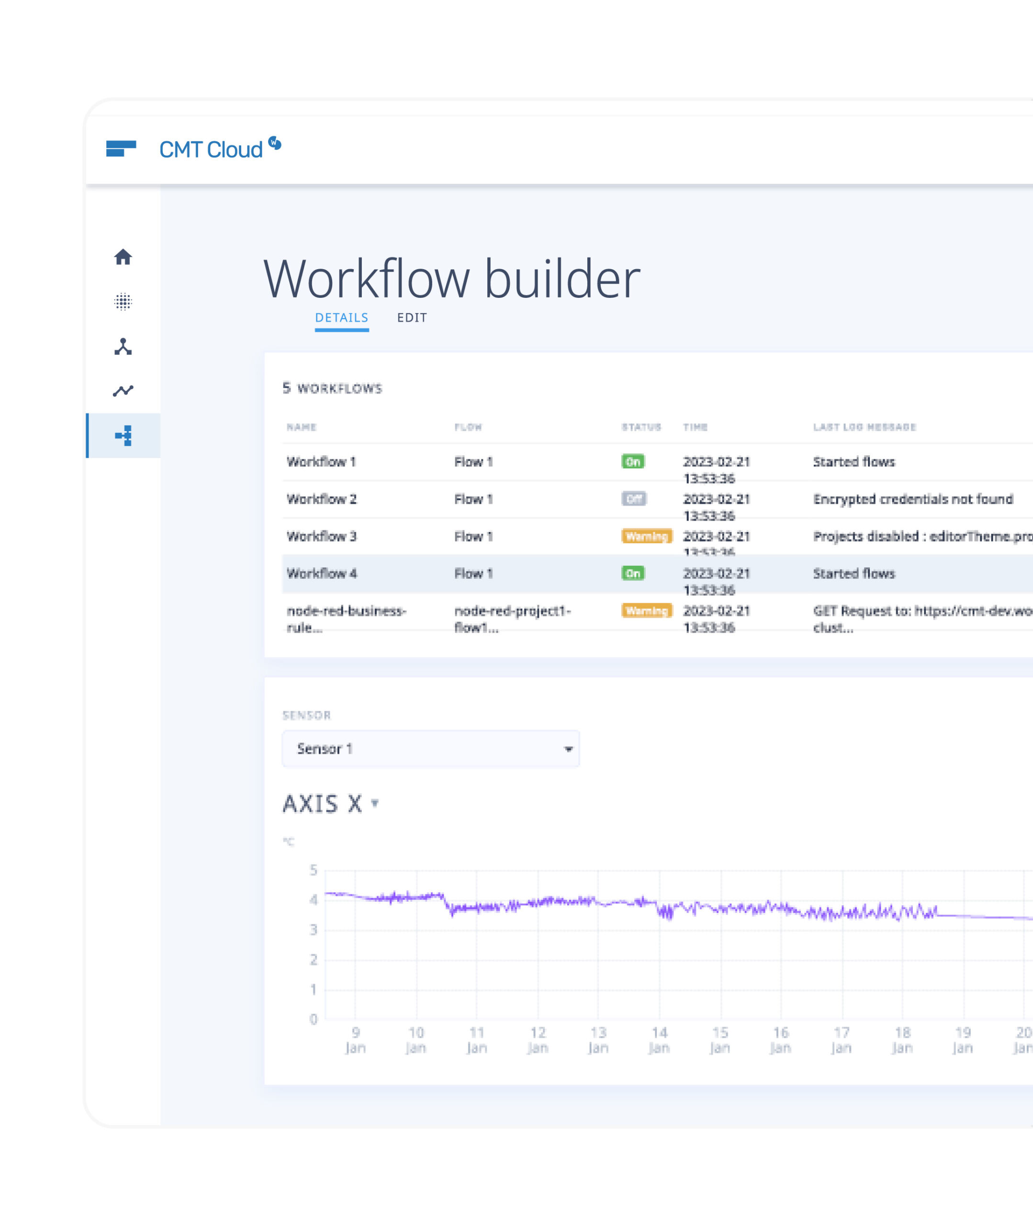Click the Warning badge on Workflow 3
The height and width of the screenshot is (1226, 1033).
pos(647,536)
